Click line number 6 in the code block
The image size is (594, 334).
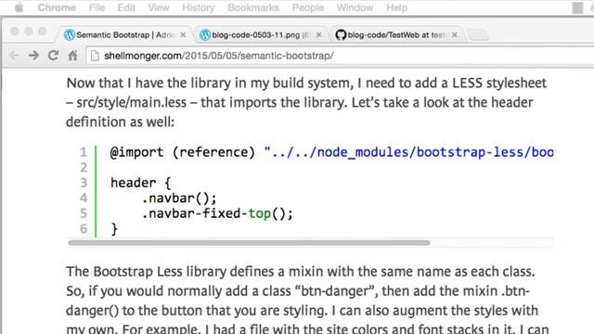coord(84,229)
